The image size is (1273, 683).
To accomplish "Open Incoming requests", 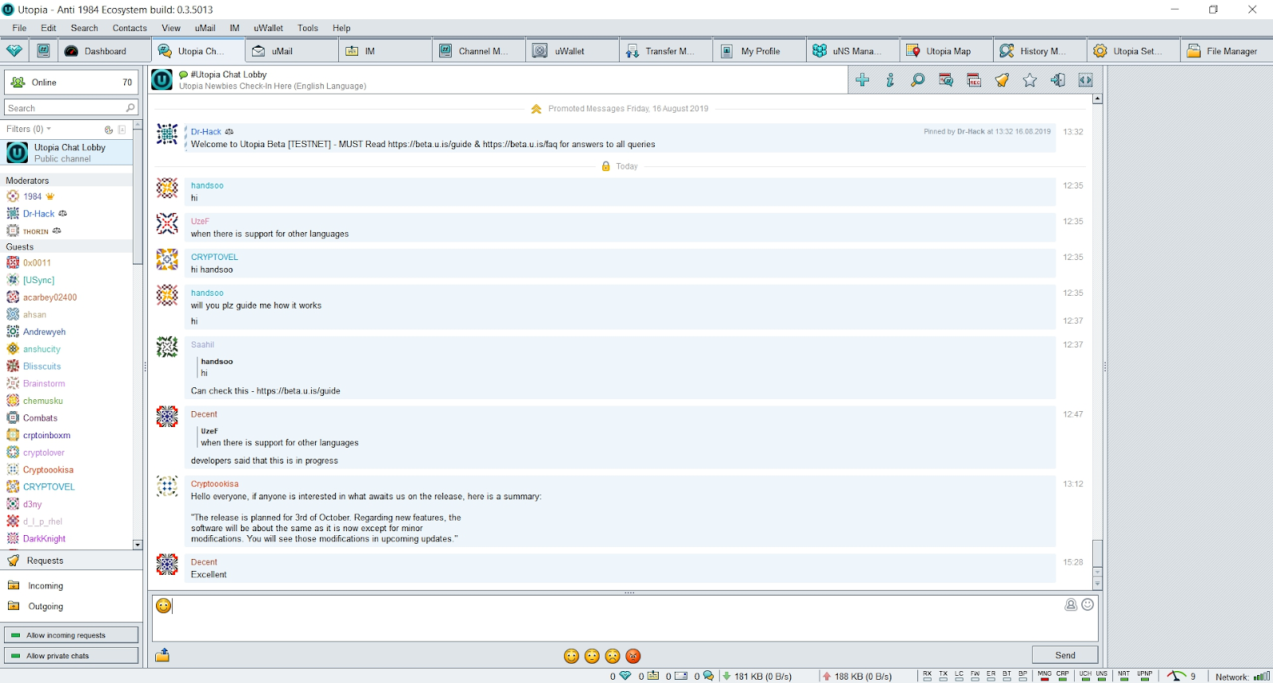I will 45,586.
